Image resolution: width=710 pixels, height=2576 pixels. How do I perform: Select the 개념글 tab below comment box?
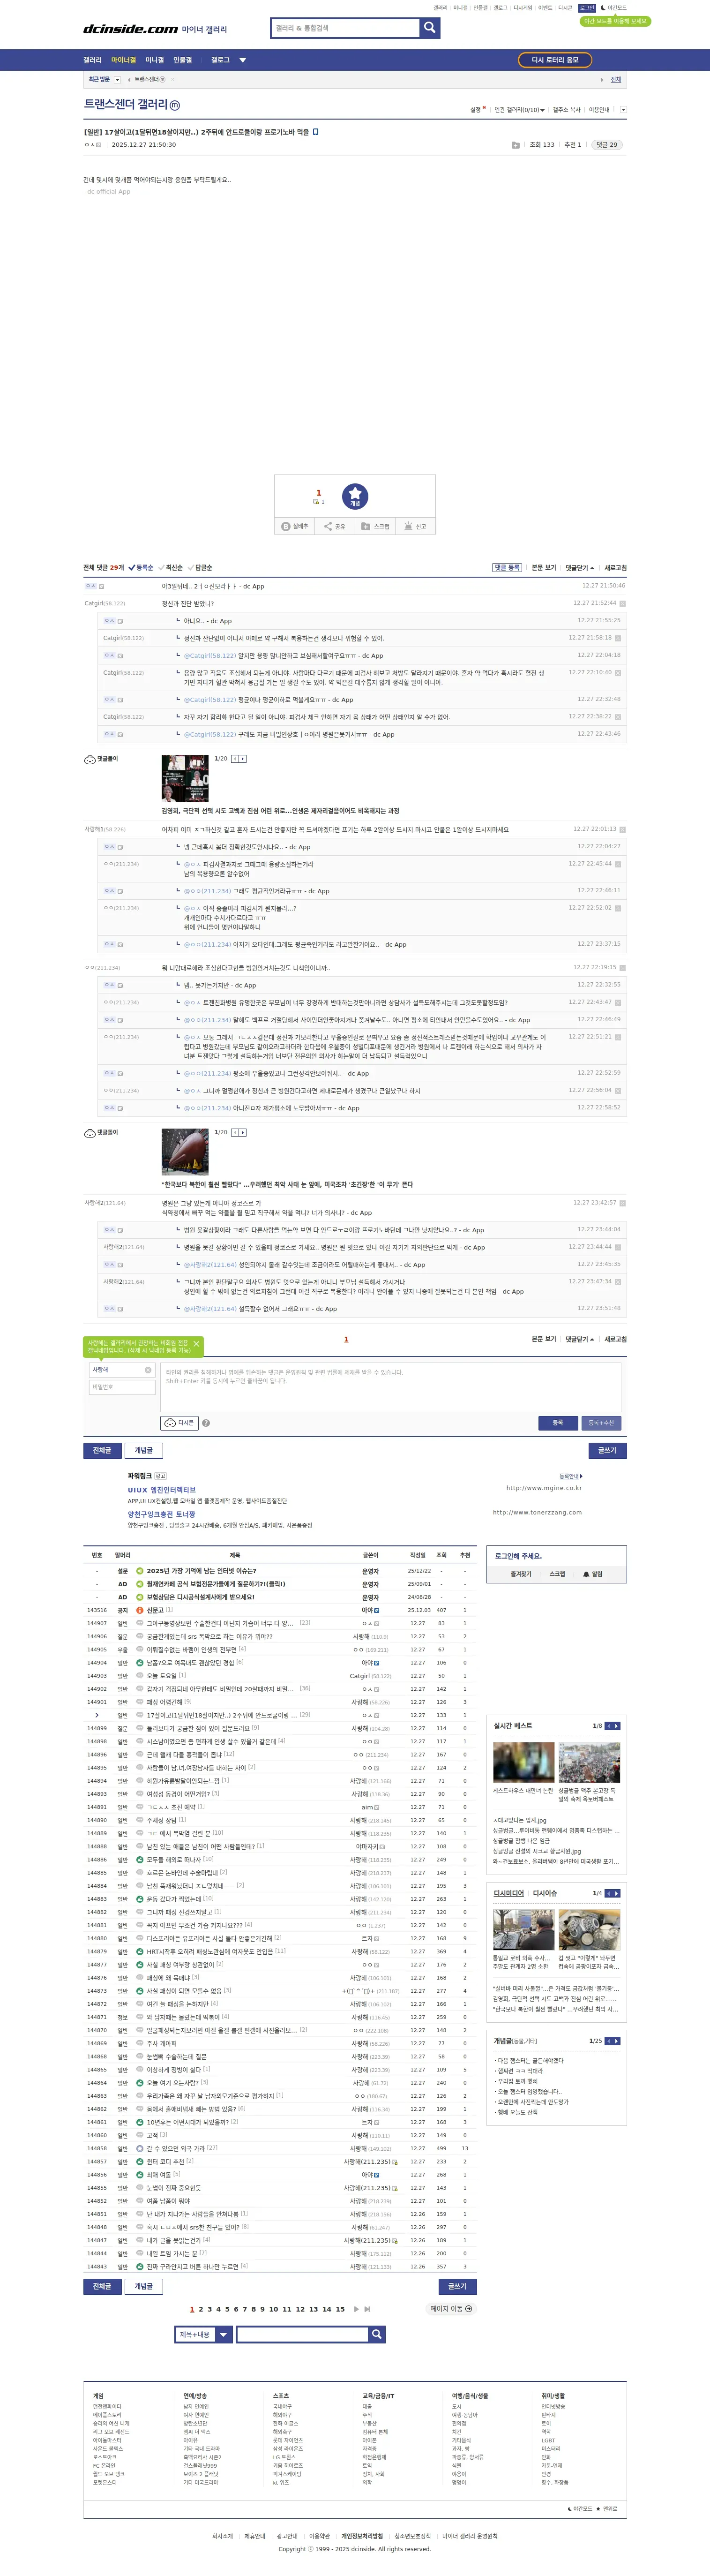144,1450
